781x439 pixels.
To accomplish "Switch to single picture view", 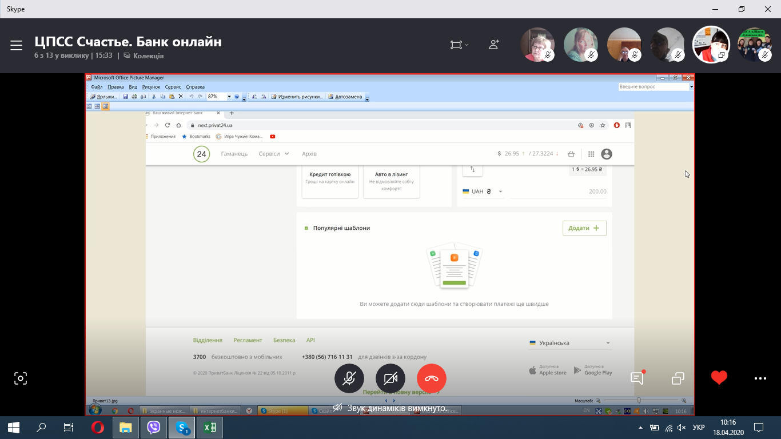I will click(105, 106).
